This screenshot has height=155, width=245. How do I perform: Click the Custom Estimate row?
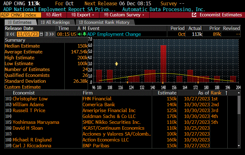pyautogui.click(x=46, y=87)
